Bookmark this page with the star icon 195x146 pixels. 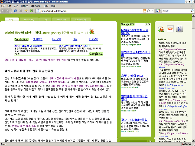pos(148,11)
